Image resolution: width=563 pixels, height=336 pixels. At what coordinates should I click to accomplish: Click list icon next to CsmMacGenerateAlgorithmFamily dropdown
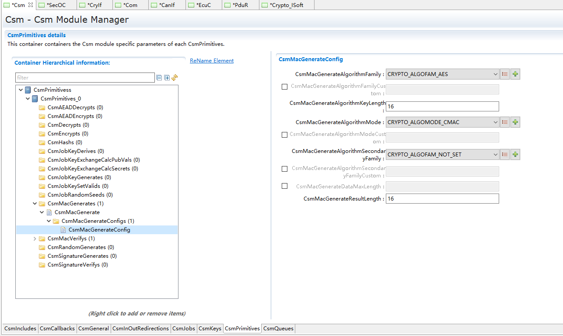(505, 74)
